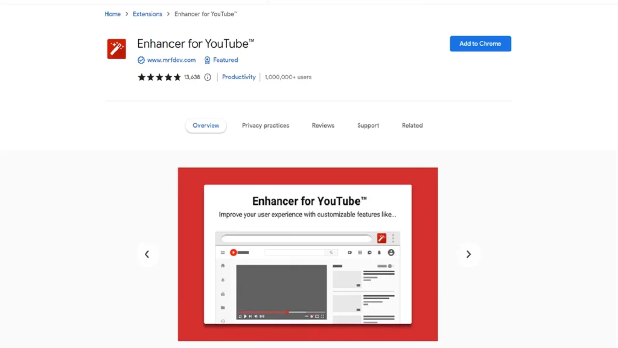Click the magic wand icon in the preview image
This screenshot has width=618, height=348.
pyautogui.click(x=381, y=238)
